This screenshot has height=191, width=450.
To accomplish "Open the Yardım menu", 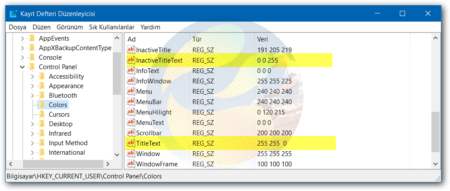I will tap(150, 27).
